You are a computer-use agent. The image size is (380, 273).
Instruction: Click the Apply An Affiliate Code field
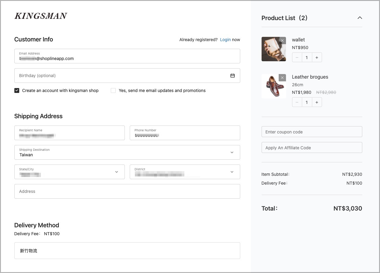click(312, 147)
